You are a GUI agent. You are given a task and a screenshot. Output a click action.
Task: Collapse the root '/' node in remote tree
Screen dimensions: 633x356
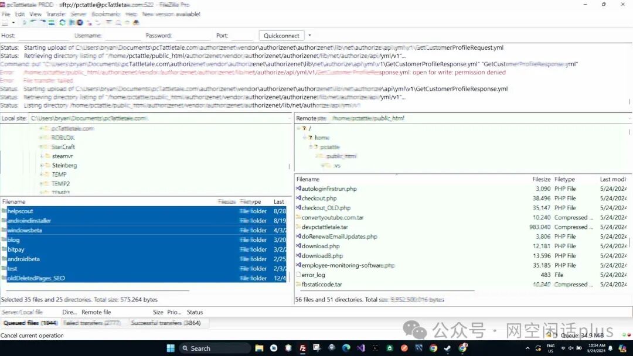click(x=298, y=128)
